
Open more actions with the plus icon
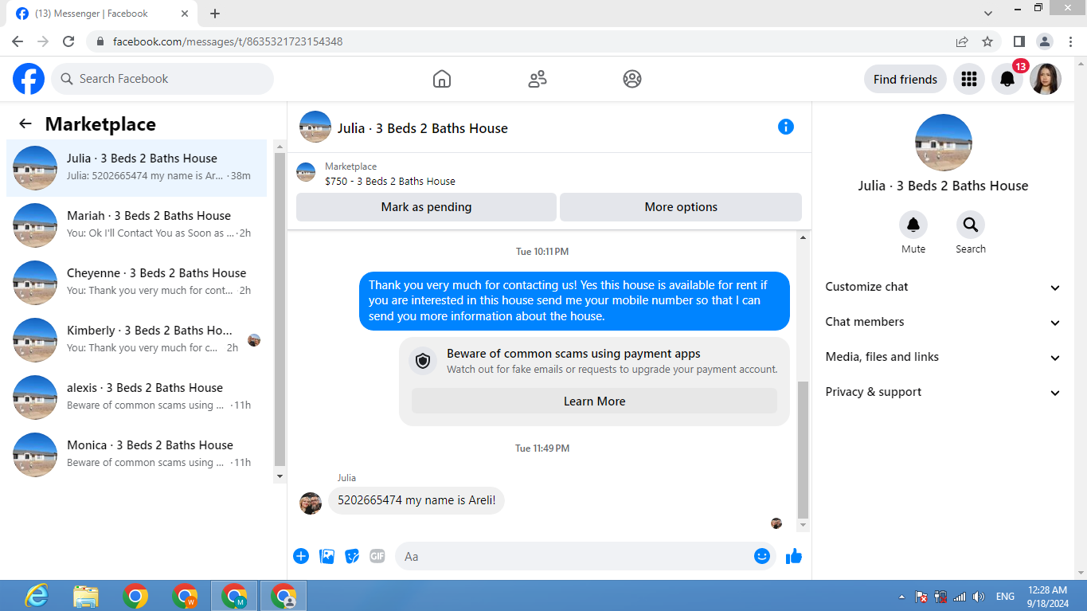tap(301, 556)
